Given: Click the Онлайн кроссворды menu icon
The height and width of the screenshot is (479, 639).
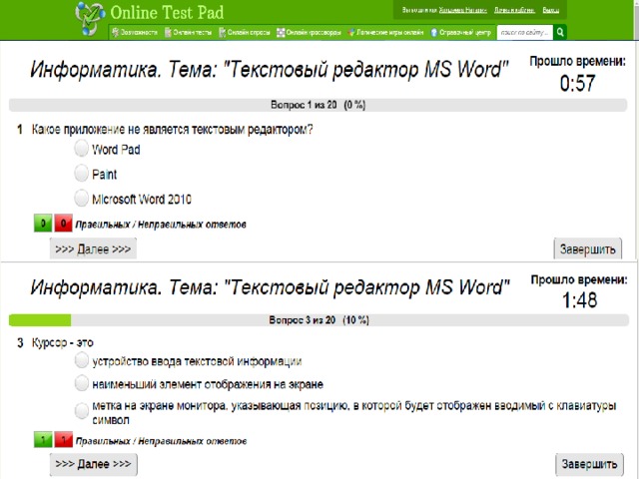Looking at the screenshot, I should click(x=281, y=32).
